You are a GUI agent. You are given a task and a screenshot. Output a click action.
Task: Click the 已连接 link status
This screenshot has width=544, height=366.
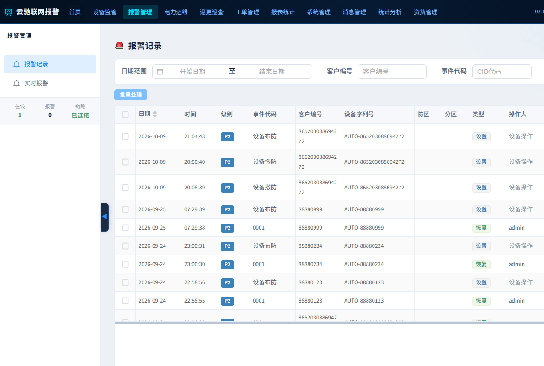pyautogui.click(x=80, y=115)
